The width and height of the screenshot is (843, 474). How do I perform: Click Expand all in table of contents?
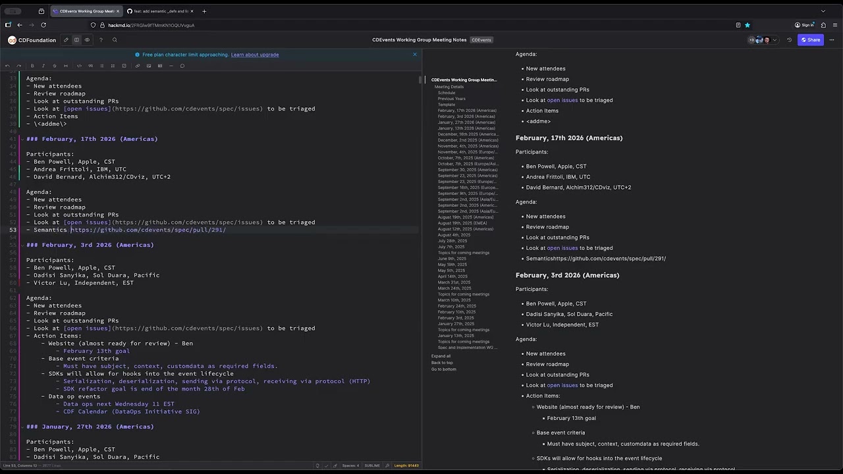tap(441, 356)
